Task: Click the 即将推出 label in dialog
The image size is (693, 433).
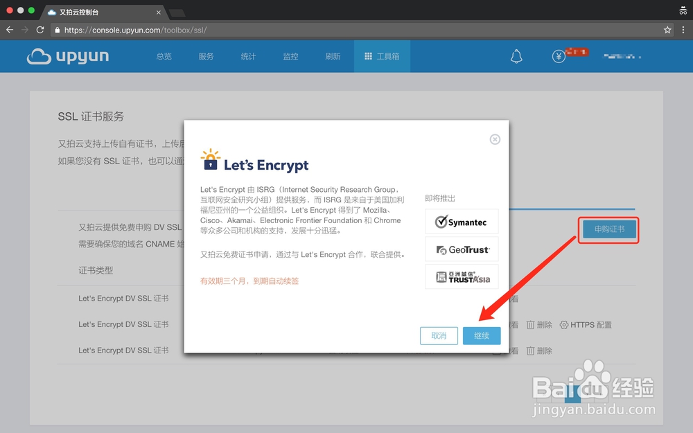Action: pos(440,198)
